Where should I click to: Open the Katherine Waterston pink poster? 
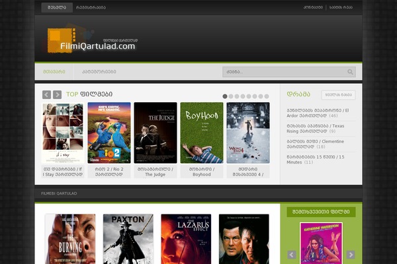point(321,244)
